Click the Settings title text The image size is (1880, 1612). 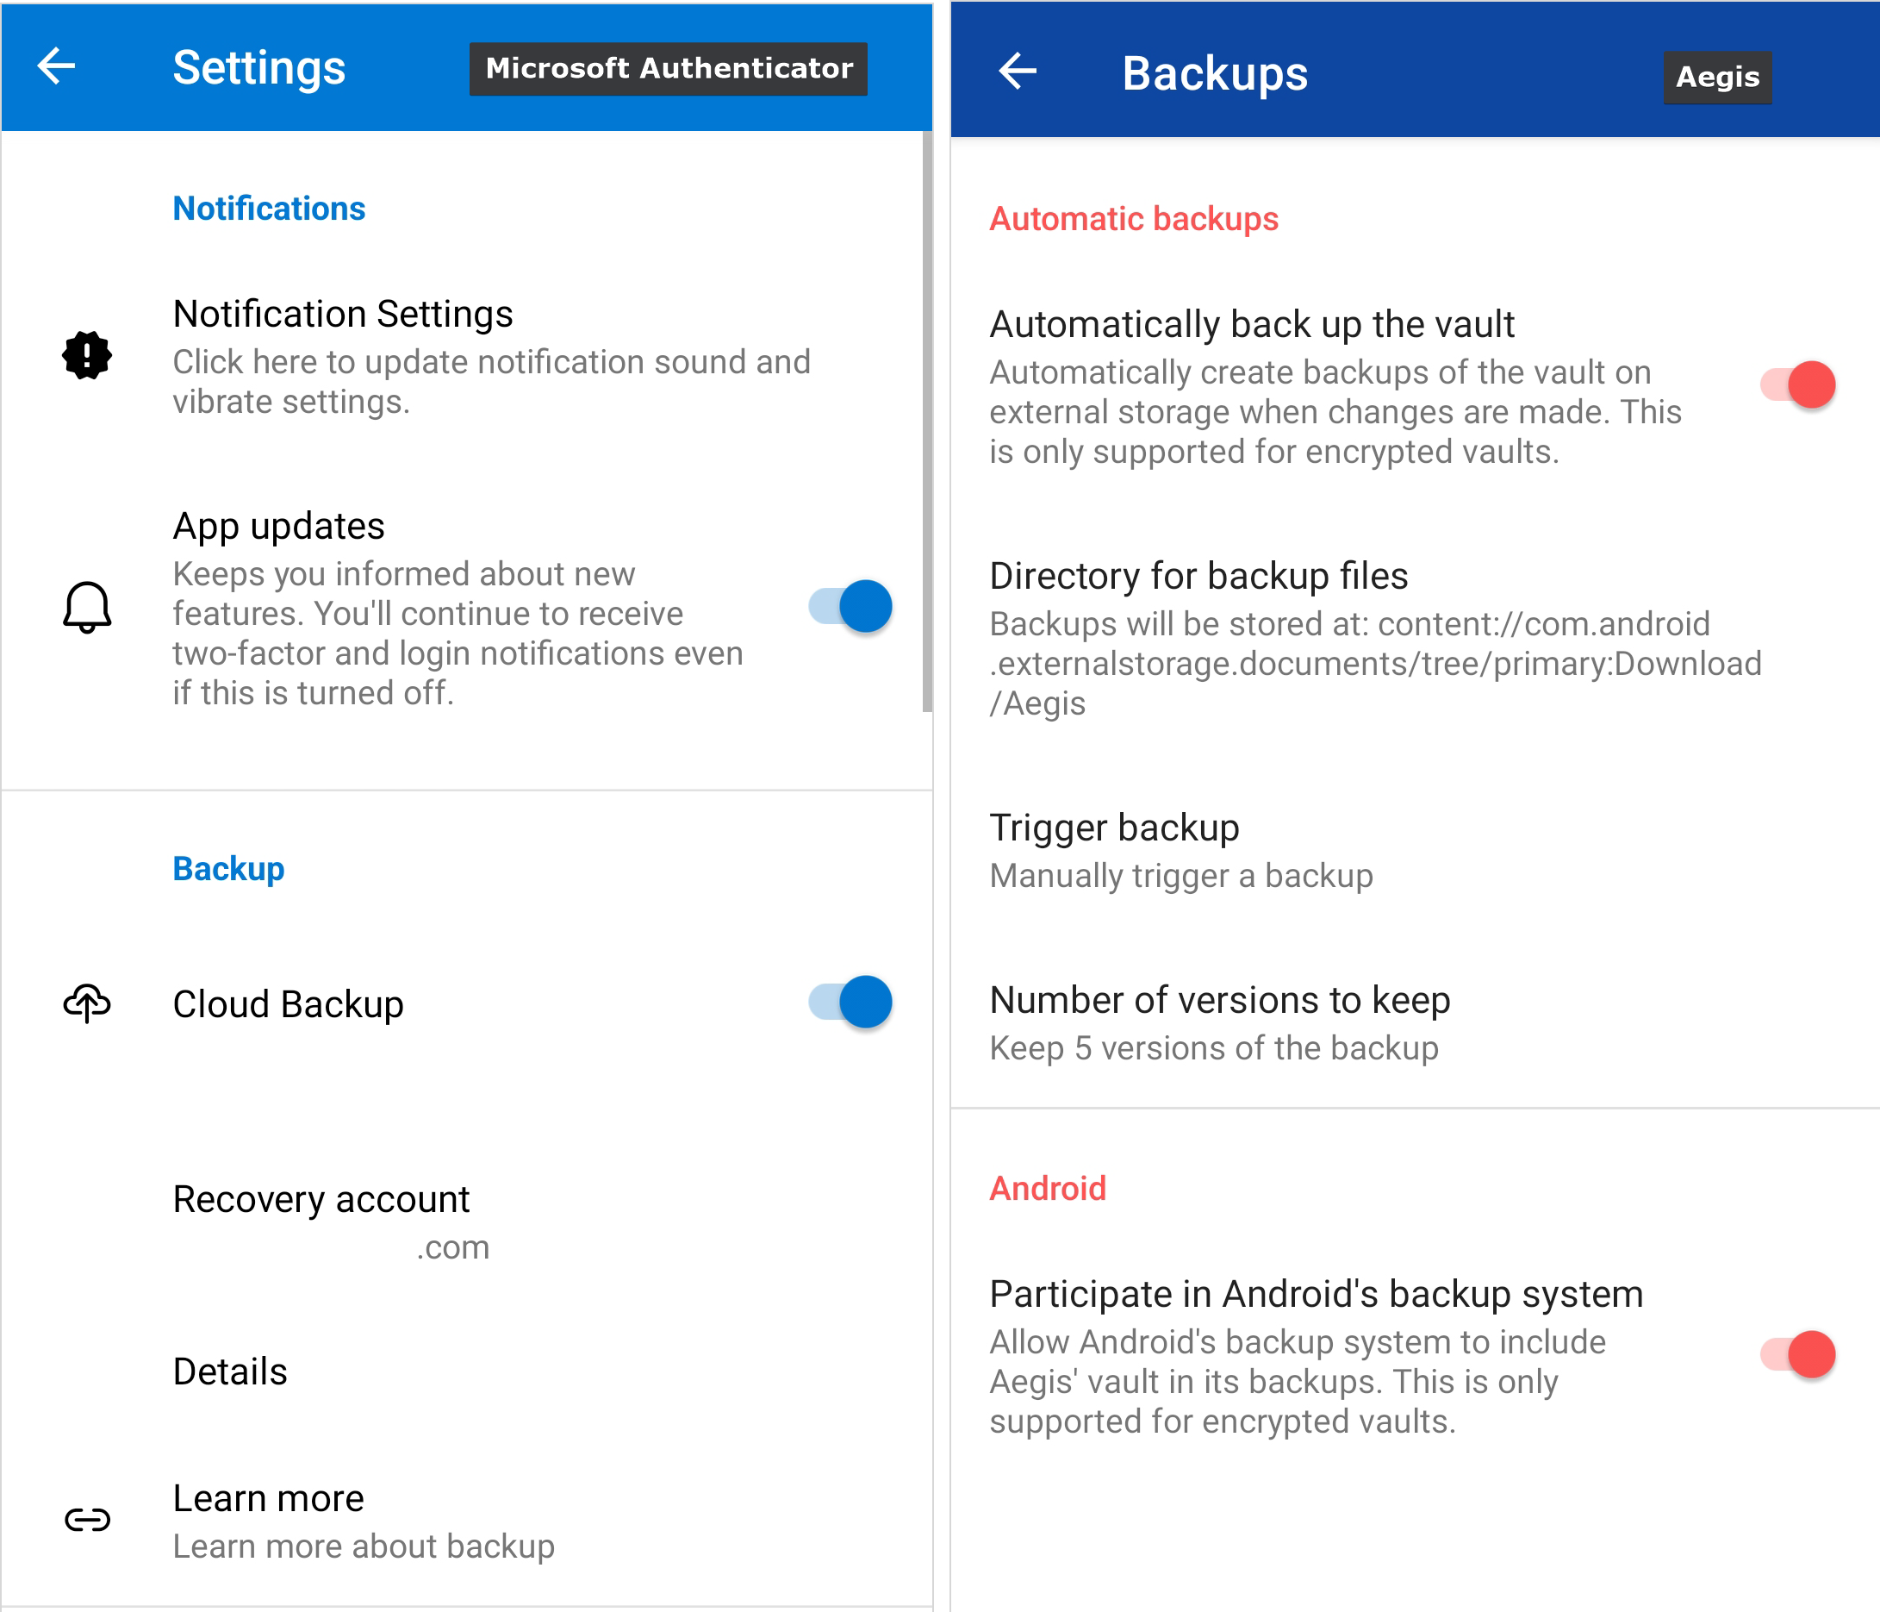click(x=258, y=67)
